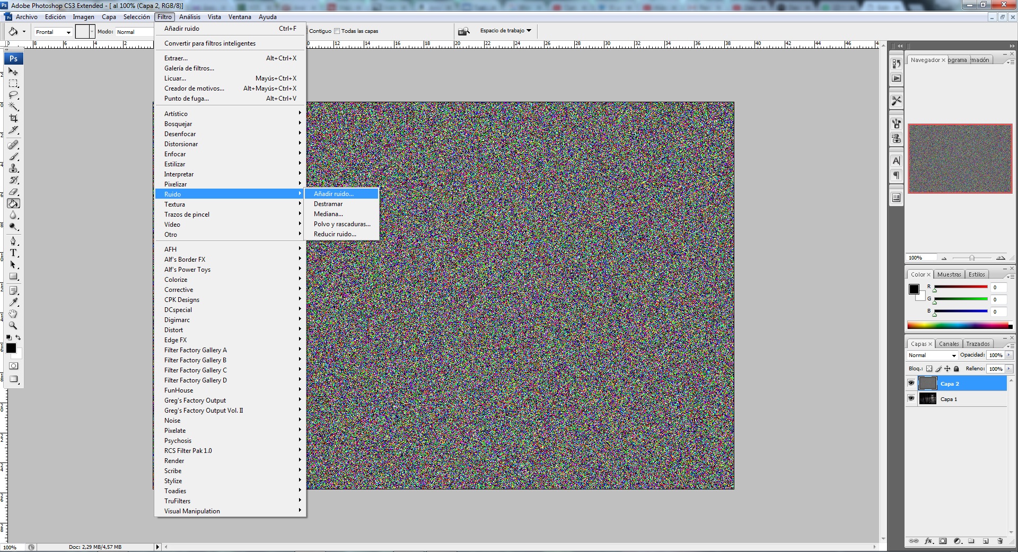This screenshot has width=1018, height=552.
Task: Open the layer blend mode Normal dropdown
Action: tap(932, 355)
